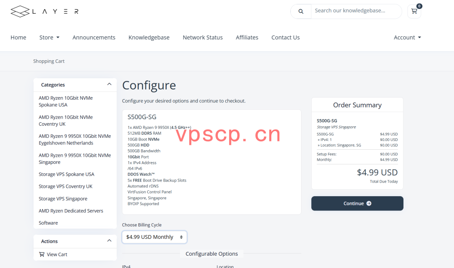Click the Shopping Cart breadcrumb
The height and width of the screenshot is (268, 454).
(x=49, y=61)
